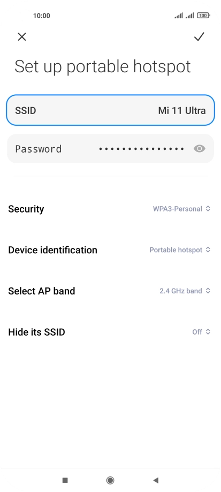Tap the Select AP band label
This screenshot has width=221, height=492.
41,291
